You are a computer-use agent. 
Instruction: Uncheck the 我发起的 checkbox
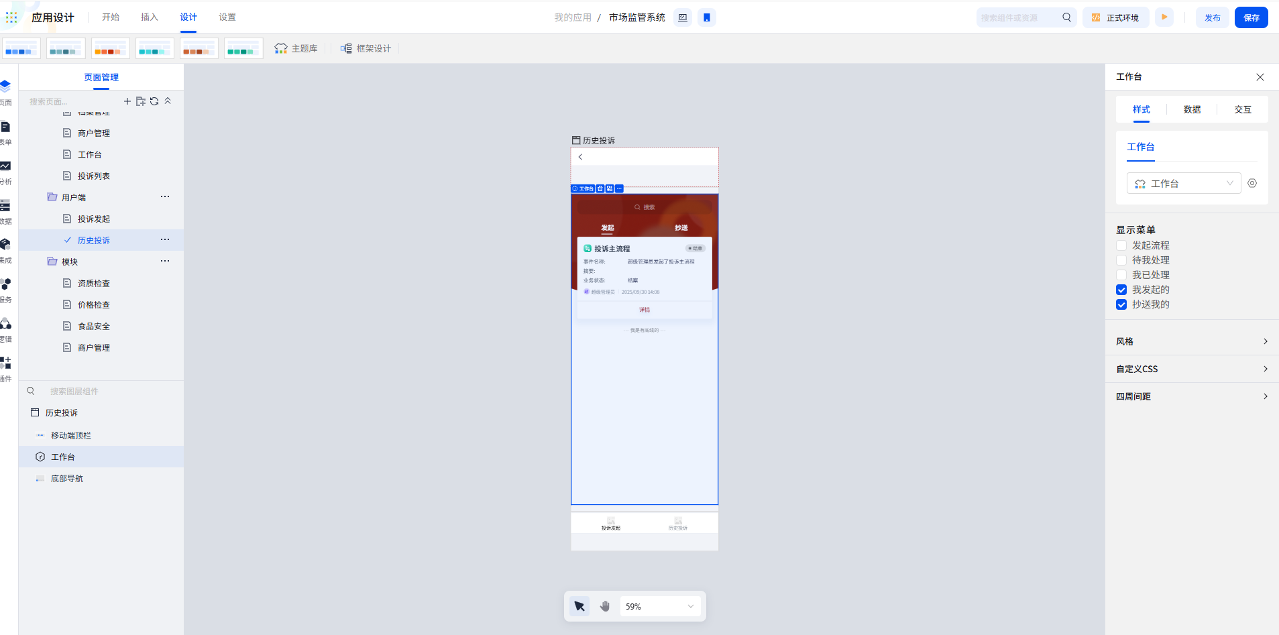point(1121,290)
